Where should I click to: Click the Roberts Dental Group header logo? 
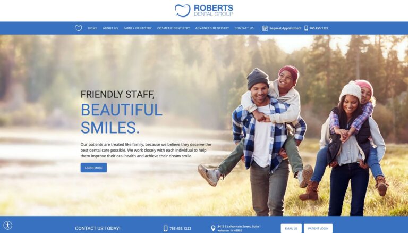coord(204,11)
